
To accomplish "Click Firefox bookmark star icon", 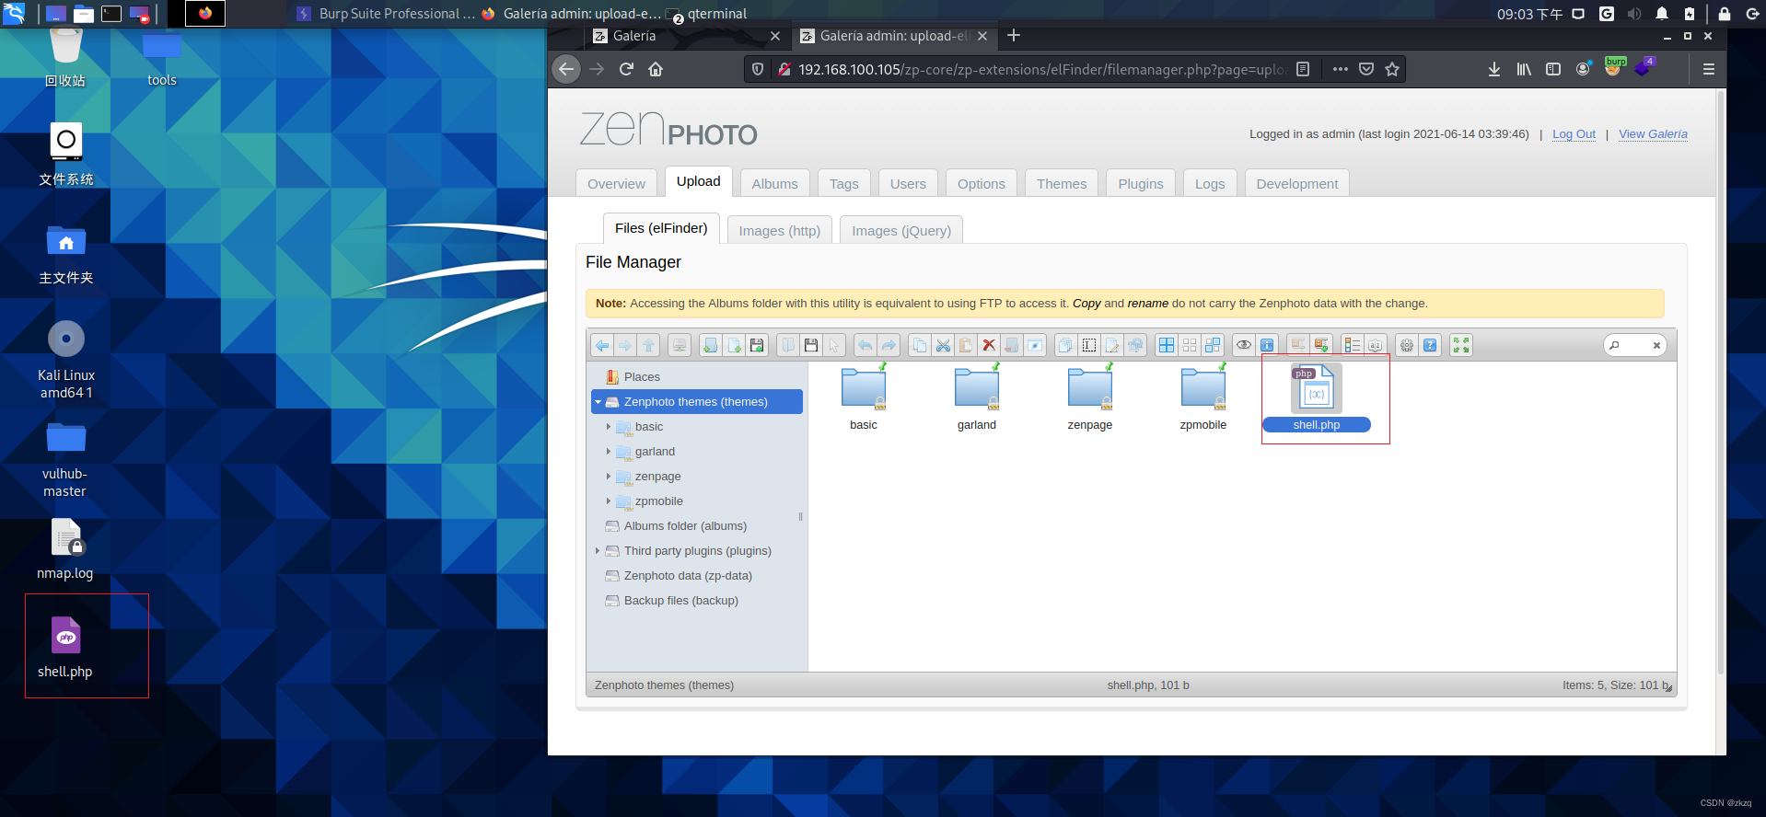I will pos(1392,69).
